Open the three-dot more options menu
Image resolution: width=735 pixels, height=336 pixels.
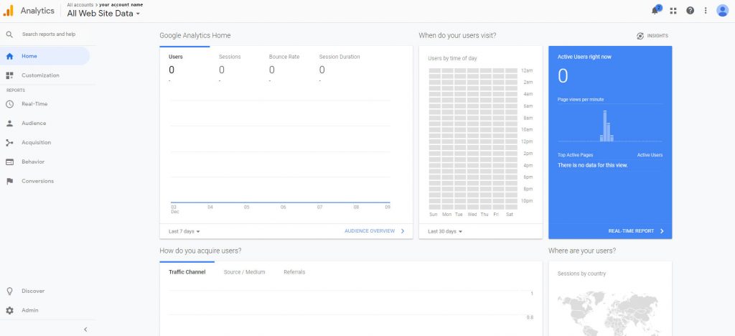pyautogui.click(x=706, y=10)
